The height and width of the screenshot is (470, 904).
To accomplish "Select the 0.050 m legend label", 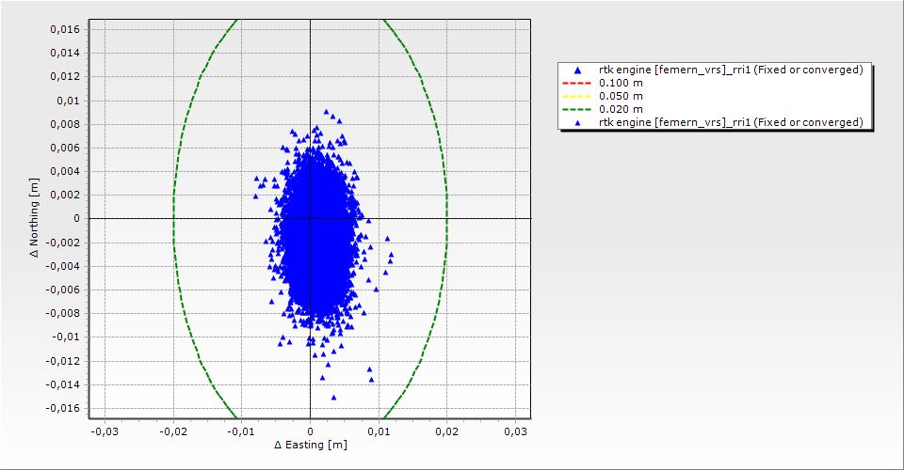I will click(x=621, y=96).
